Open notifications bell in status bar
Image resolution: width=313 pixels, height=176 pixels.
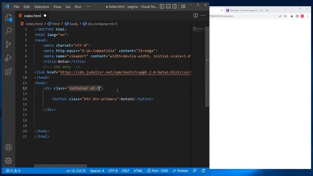click(203, 171)
